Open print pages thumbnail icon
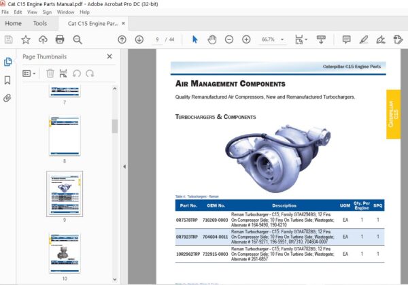Screen dimensions: 408x285 click(63, 73)
